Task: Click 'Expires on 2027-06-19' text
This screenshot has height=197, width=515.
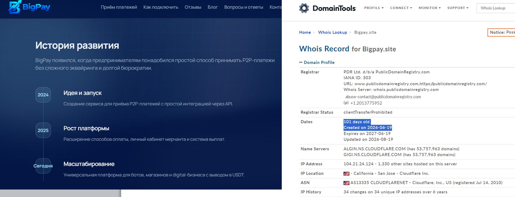Action: (367, 134)
